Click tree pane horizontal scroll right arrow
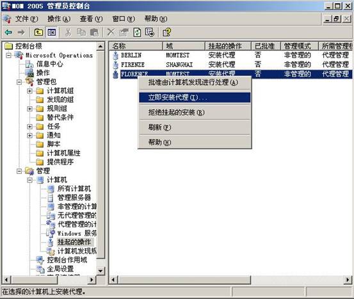The width and height of the screenshot is (354, 299). point(92,280)
